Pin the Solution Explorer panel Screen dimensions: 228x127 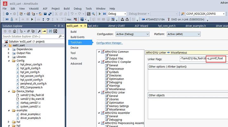pos(59,26)
